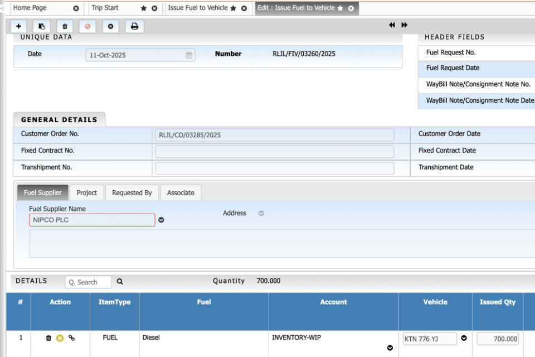Delete row 1 using trash icon
The image size is (535, 357).
48,338
